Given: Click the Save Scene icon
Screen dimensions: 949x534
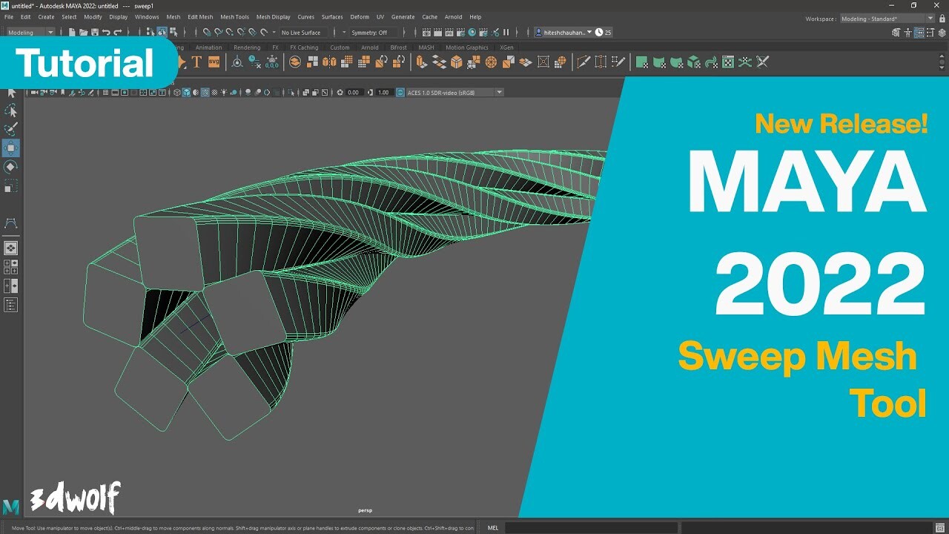Looking at the screenshot, I should click(x=93, y=32).
